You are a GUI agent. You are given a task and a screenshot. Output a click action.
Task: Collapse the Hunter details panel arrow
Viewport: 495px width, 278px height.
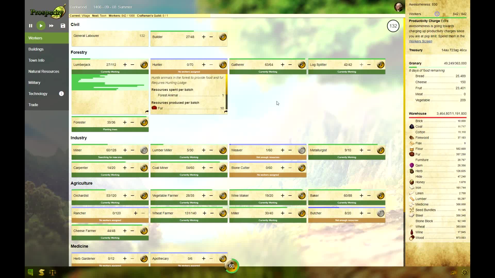click(226, 112)
